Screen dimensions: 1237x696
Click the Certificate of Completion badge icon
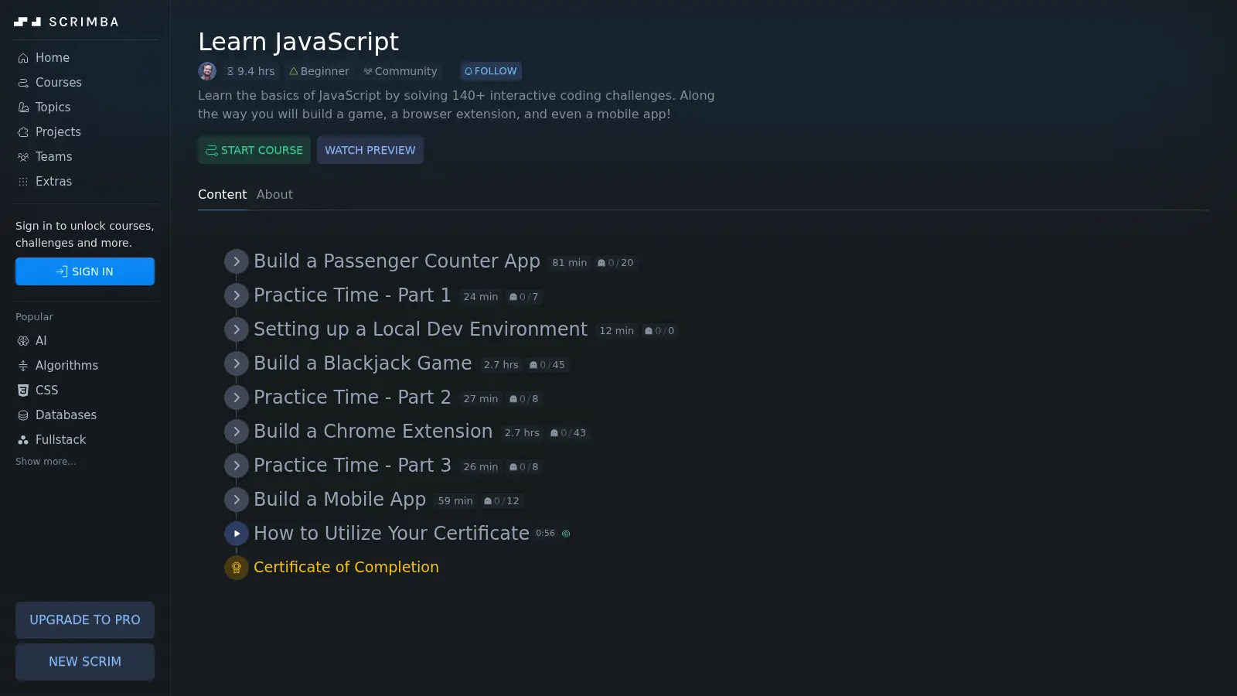[237, 568]
